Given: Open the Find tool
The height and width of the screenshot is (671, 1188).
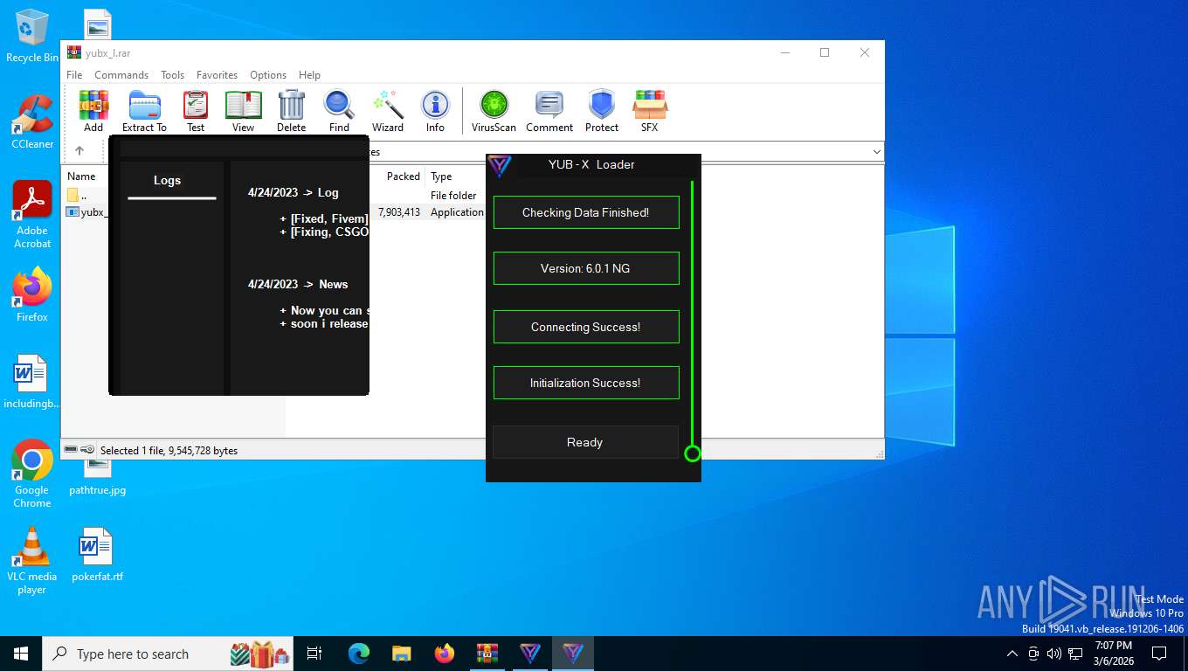Looking at the screenshot, I should [339, 111].
